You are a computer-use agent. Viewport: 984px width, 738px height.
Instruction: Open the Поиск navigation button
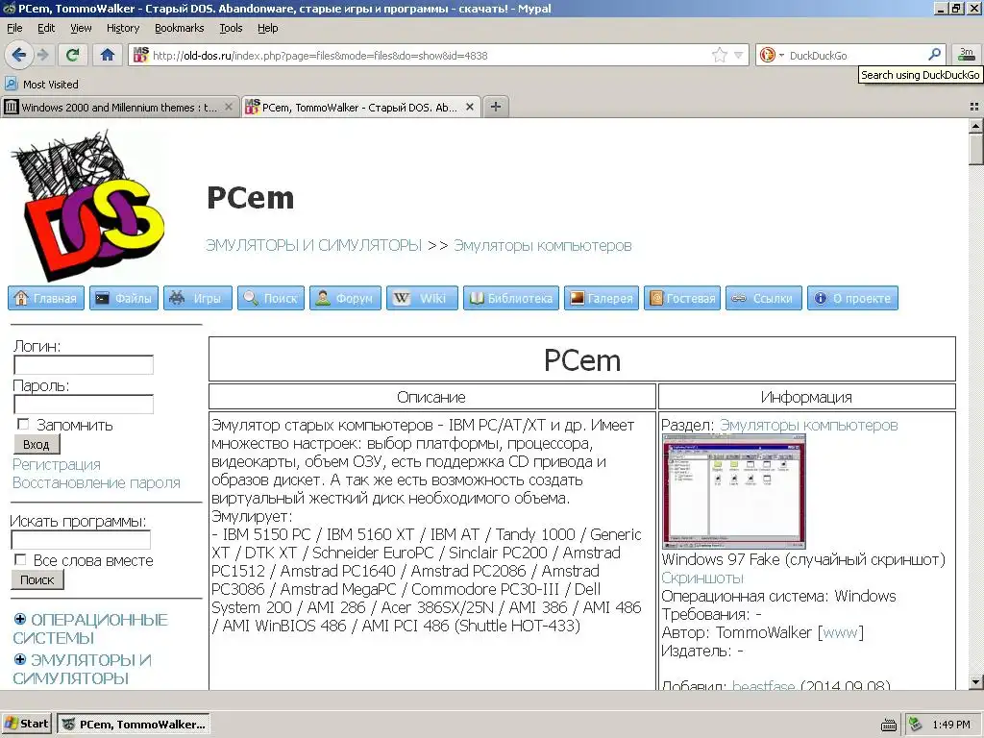coord(270,298)
